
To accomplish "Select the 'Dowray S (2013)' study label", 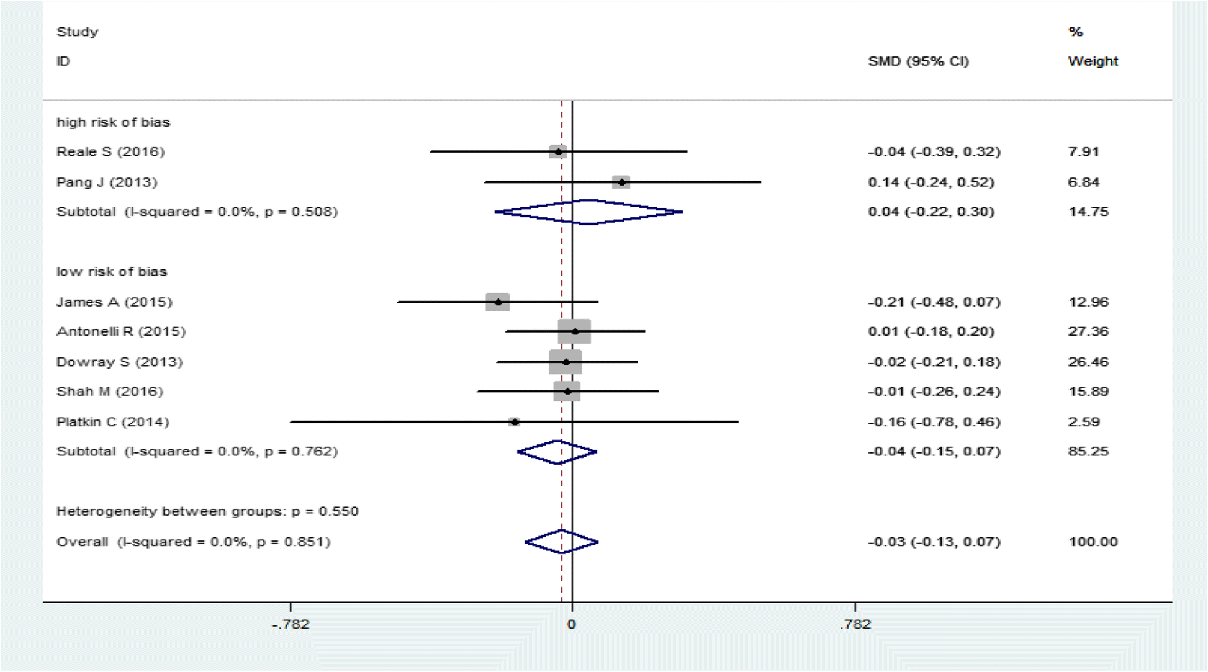I will click(120, 362).
